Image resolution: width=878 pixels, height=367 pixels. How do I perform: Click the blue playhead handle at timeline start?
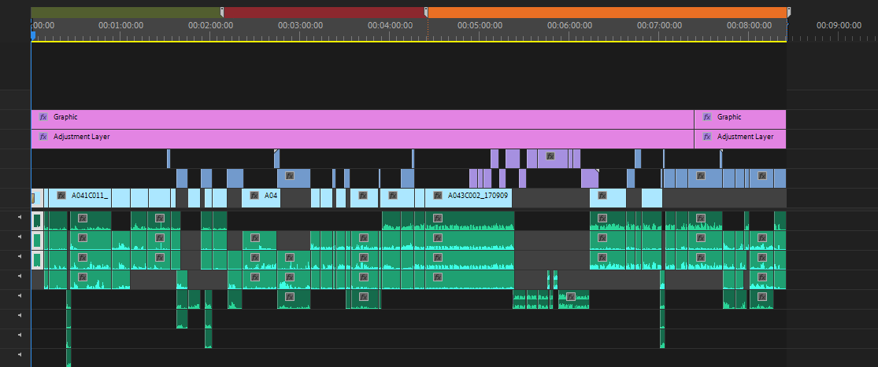click(x=33, y=35)
